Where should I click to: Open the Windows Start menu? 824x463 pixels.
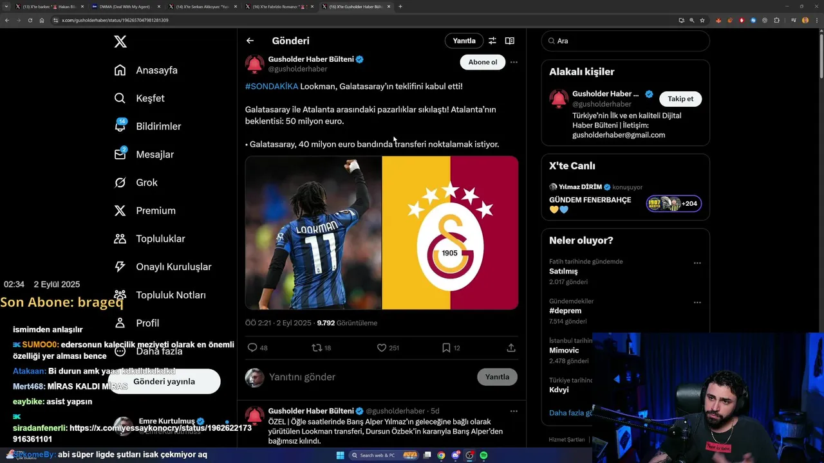coord(340,455)
